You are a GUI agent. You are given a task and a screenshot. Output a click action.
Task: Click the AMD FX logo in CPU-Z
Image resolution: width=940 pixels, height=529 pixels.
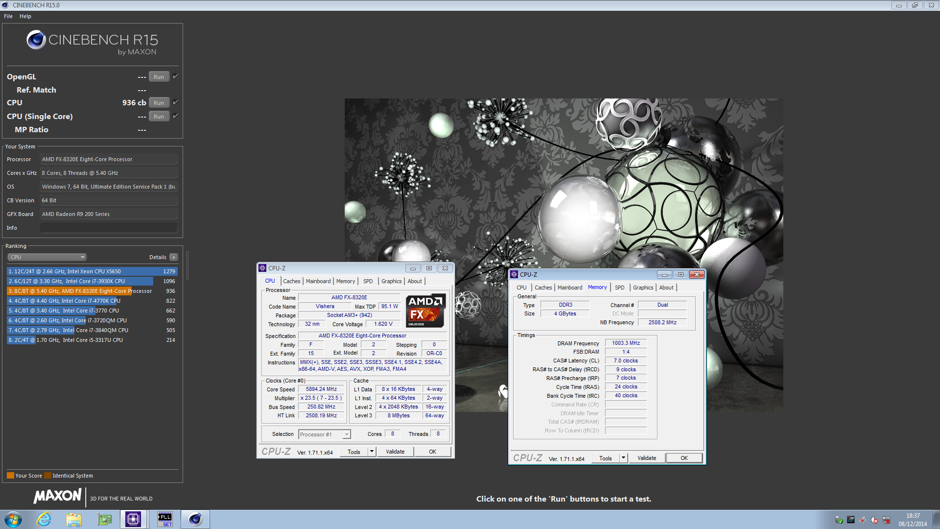(425, 310)
